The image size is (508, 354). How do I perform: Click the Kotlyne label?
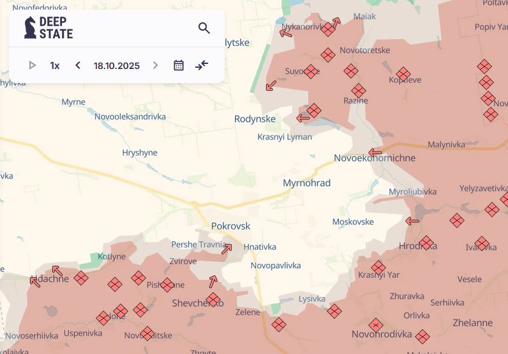(x=112, y=257)
